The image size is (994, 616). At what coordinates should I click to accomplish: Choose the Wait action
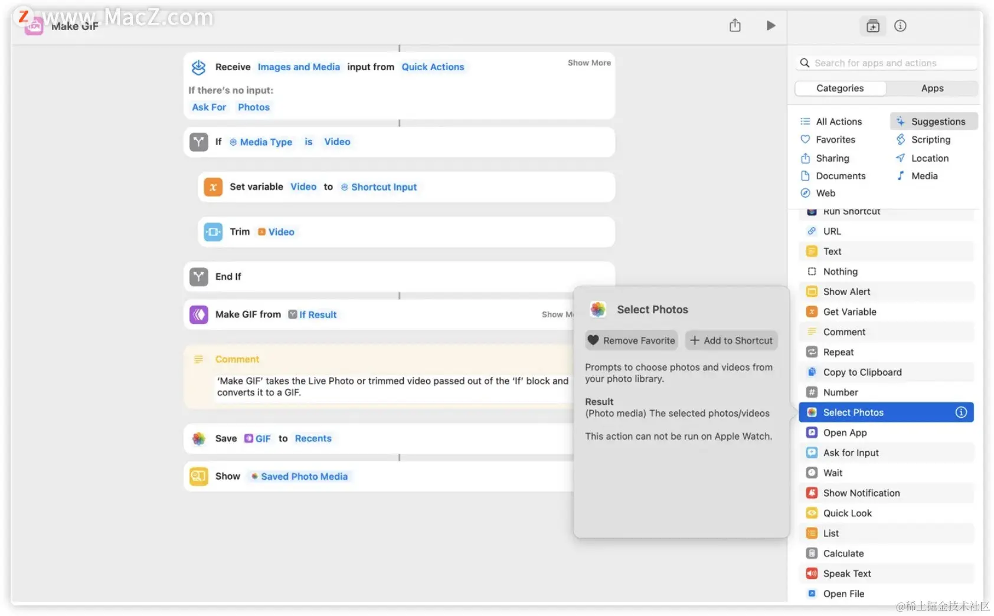coord(886,473)
